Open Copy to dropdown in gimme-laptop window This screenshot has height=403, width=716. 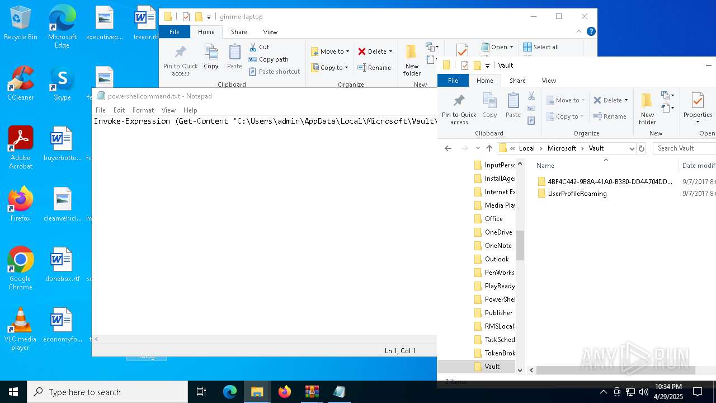330,68
